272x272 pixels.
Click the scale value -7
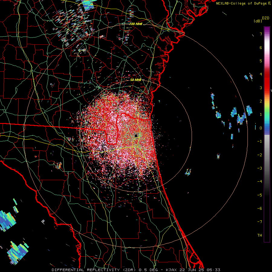click(260, 222)
